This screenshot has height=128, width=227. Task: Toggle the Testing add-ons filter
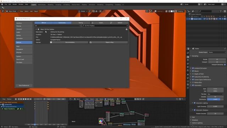pyautogui.click(x=81, y=23)
